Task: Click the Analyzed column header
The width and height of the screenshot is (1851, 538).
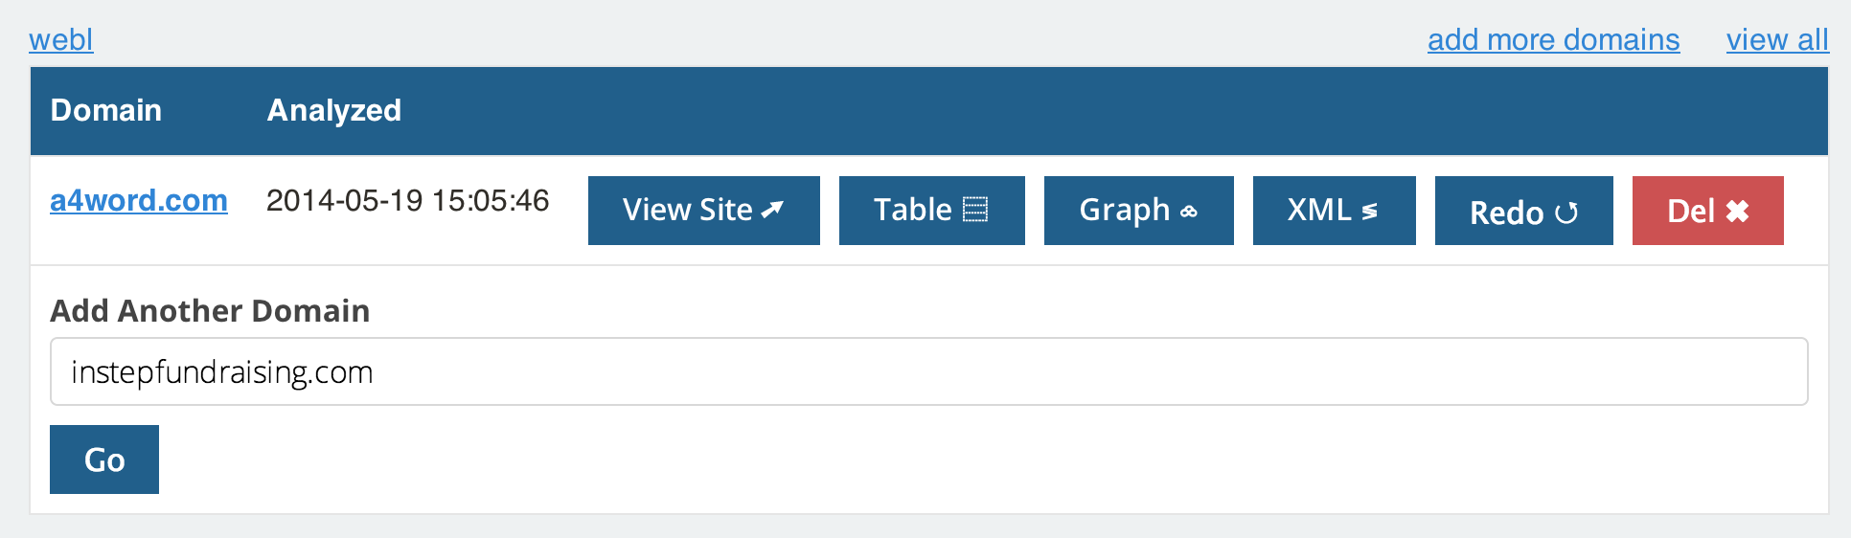Action: pyautogui.click(x=333, y=110)
